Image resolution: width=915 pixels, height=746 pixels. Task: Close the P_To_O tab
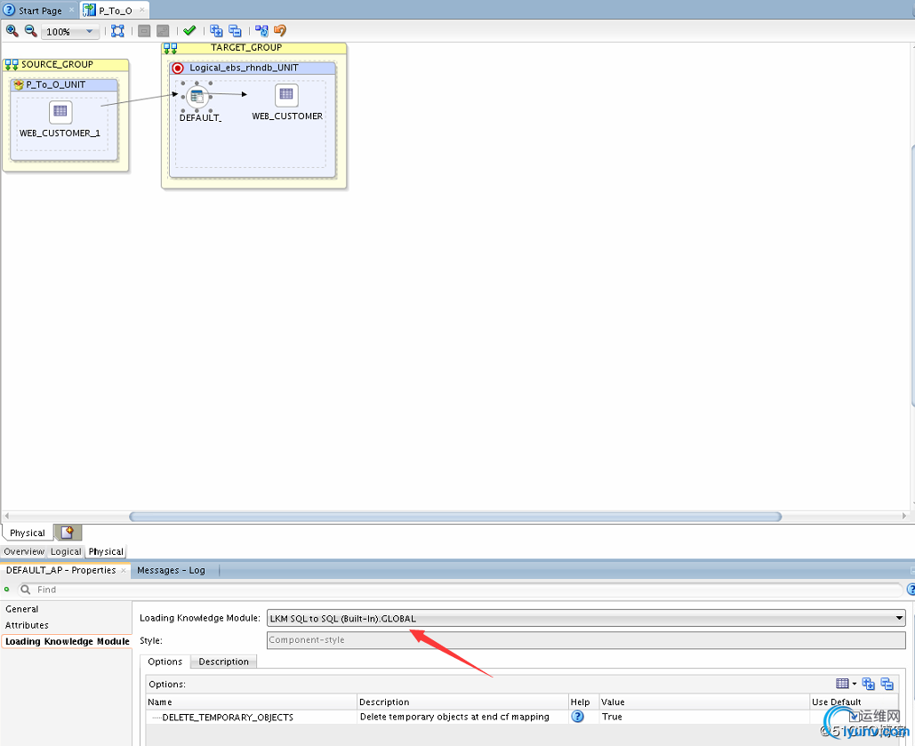click(x=141, y=10)
